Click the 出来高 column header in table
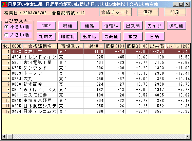192x141 pixels. coord(157,46)
